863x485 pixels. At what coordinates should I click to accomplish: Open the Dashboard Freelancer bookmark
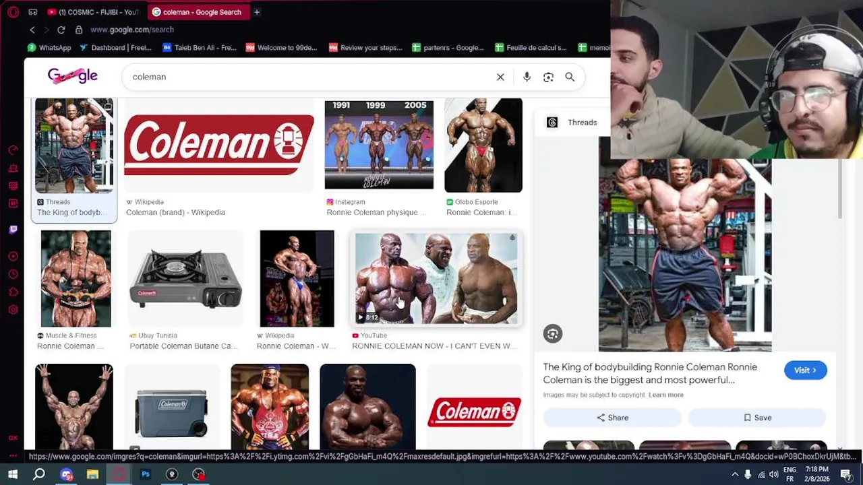point(115,48)
